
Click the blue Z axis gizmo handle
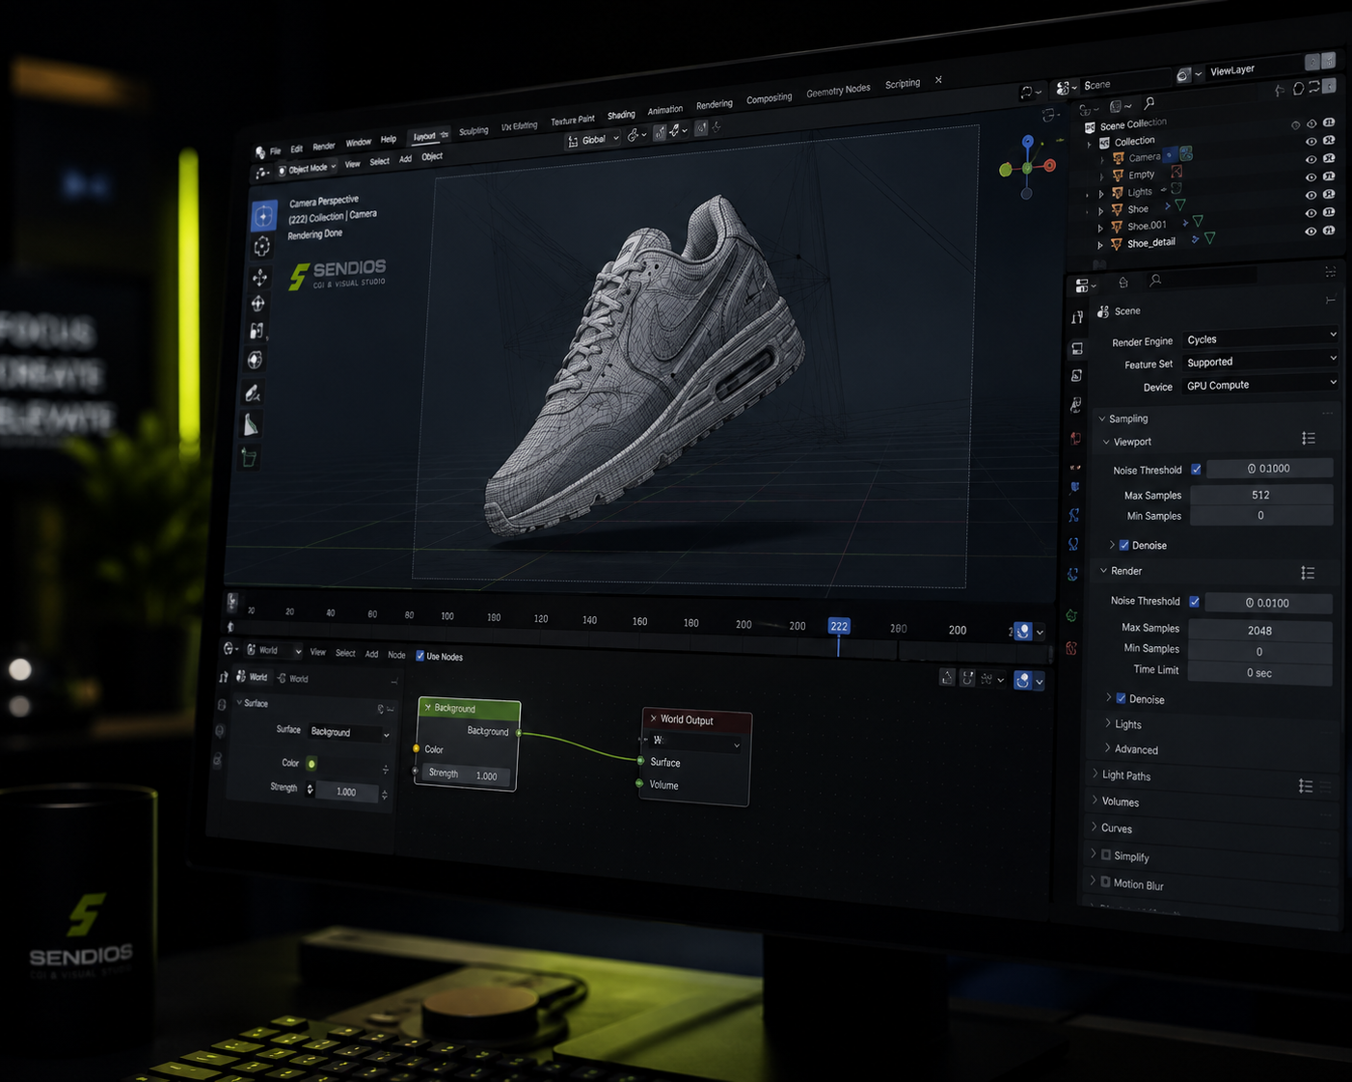tap(1028, 142)
